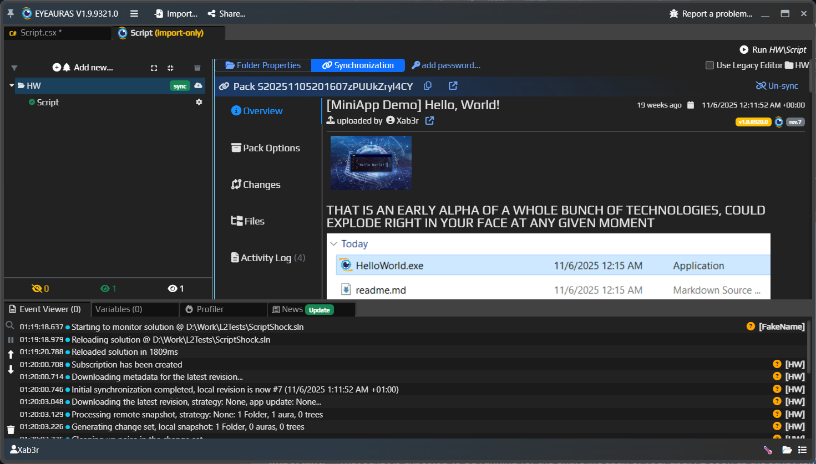
Task: Collapse the HW folder tree node
Action: (x=12, y=85)
